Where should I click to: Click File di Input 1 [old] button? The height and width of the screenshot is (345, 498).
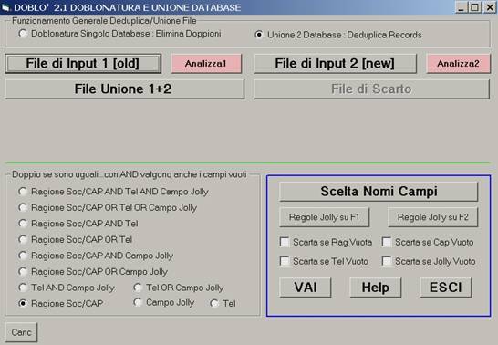click(x=83, y=64)
